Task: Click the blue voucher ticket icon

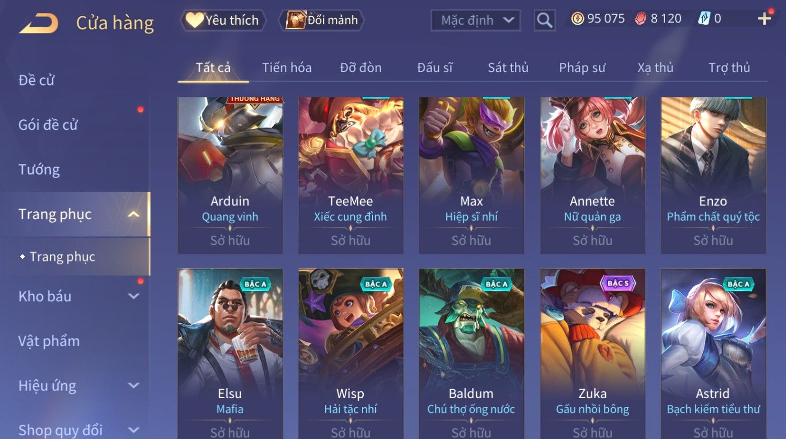Action: 704,19
